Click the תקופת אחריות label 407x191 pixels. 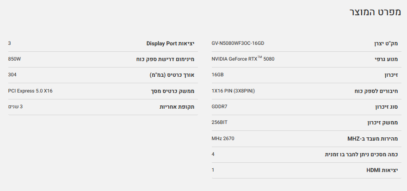point(177,107)
